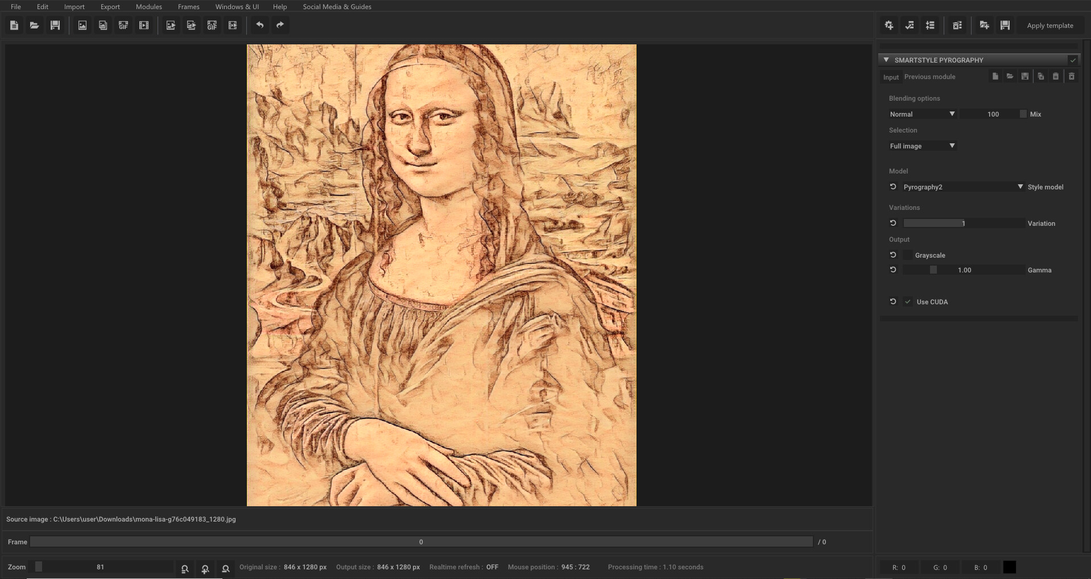This screenshot has width=1091, height=579.
Task: Open the Modules menu
Action: (148, 6)
